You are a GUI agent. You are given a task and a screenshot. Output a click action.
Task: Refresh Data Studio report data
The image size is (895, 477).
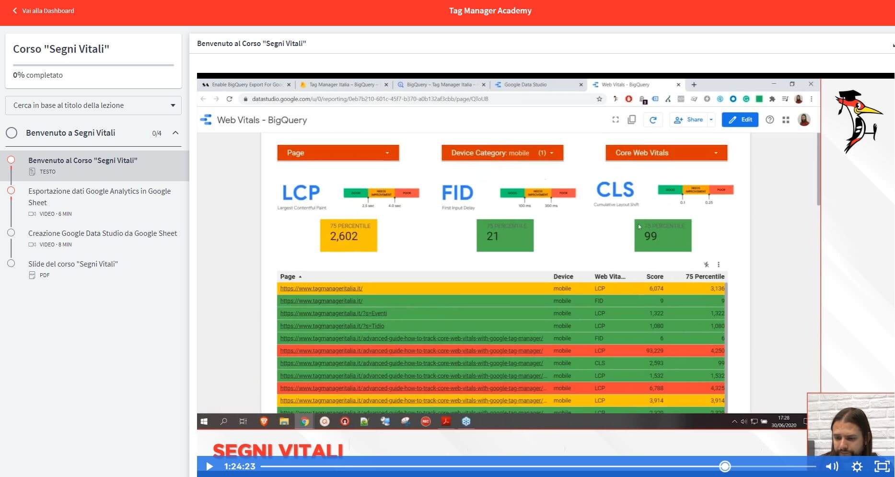tap(653, 120)
